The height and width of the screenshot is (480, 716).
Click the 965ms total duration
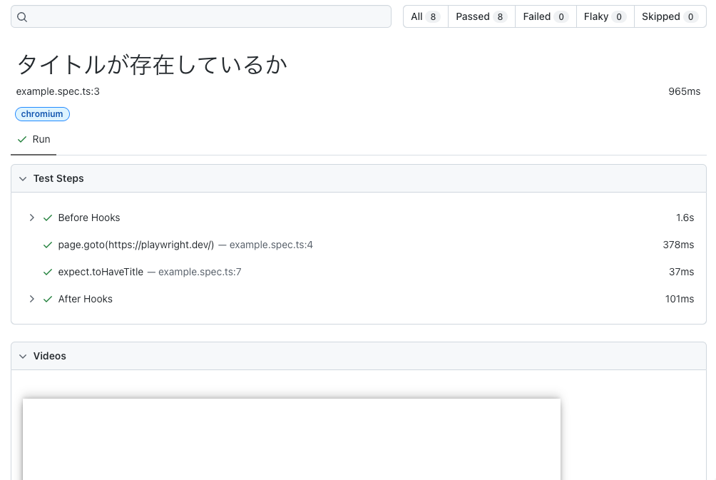click(x=684, y=91)
